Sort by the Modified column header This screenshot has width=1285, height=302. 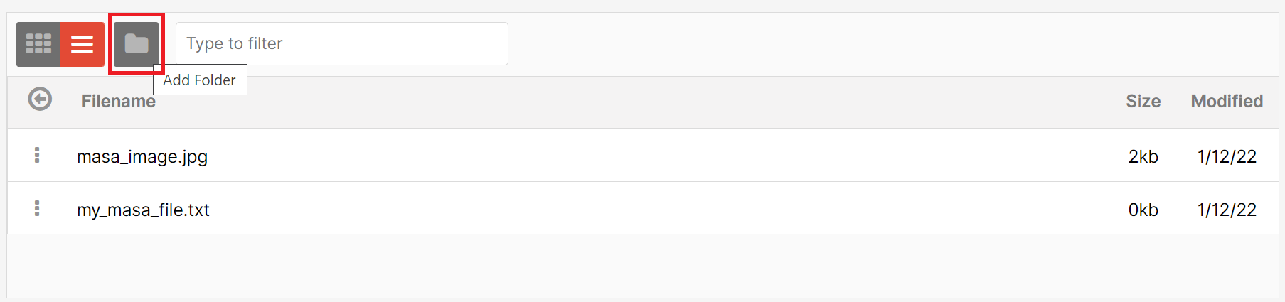point(1227,102)
